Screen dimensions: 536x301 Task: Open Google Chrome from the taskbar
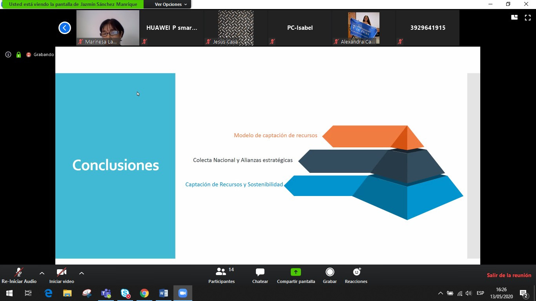click(x=144, y=293)
